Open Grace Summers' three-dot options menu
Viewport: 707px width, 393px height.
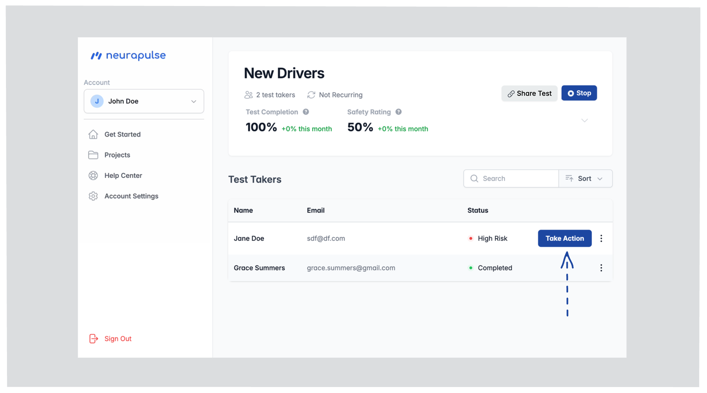tap(601, 268)
